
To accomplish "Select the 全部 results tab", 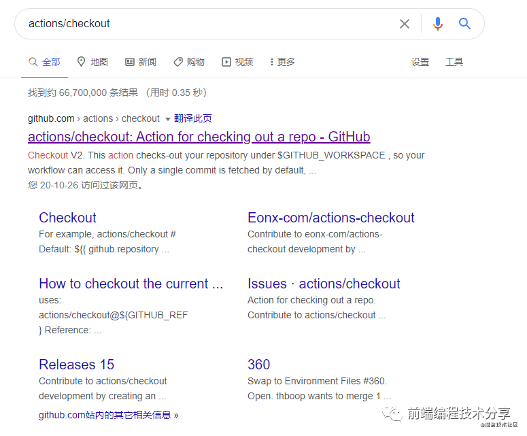I will [44, 62].
